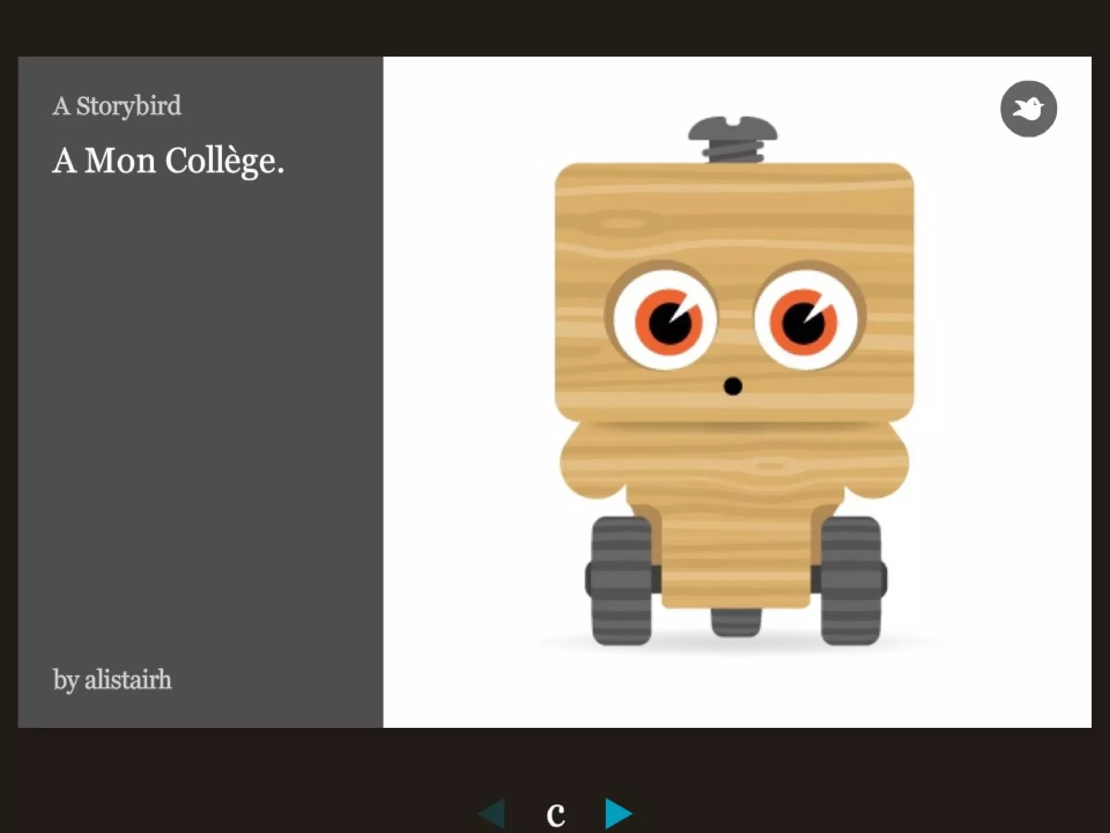The image size is (1110, 833).
Task: Click the 'A Mon Collège.' book title
Action: tap(168, 161)
